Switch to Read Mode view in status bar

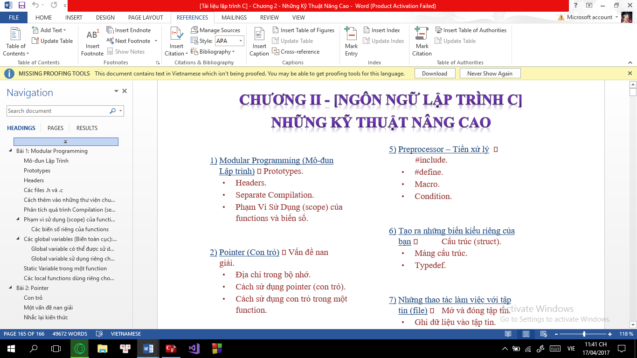tap(508, 334)
